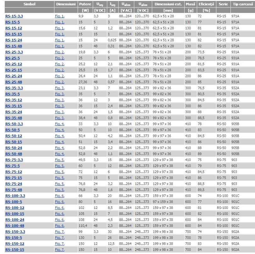This screenshot has height=254, width=255.
Task: Select efficiency 73,5 in RS-25-3.3 row
Action: click(201, 52)
